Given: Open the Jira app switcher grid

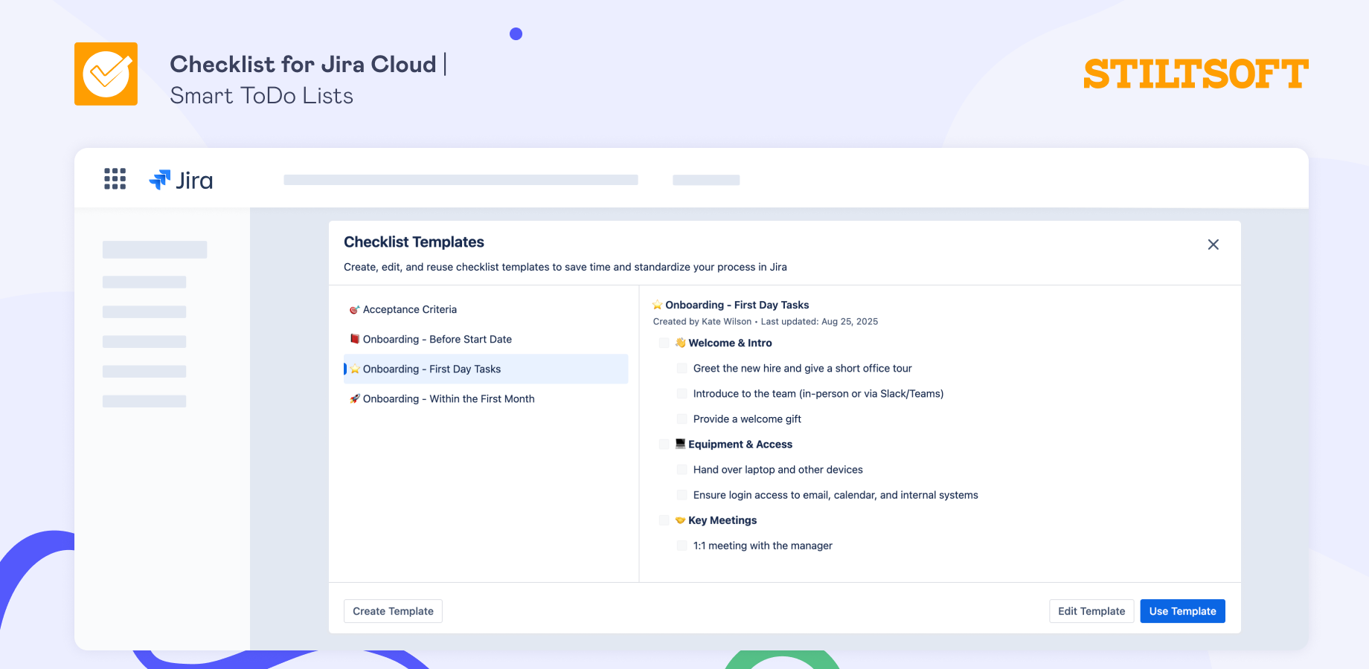Looking at the screenshot, I should (x=115, y=179).
